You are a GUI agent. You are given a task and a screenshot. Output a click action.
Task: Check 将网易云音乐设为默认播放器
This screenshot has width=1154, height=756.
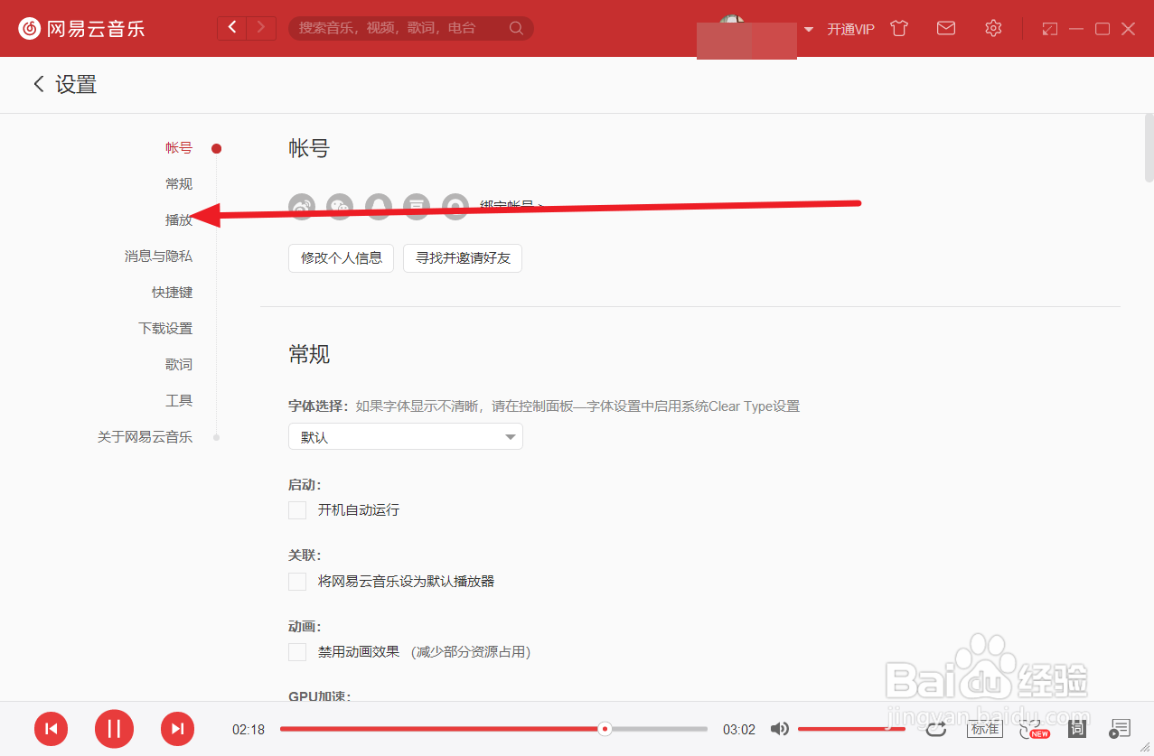297,581
